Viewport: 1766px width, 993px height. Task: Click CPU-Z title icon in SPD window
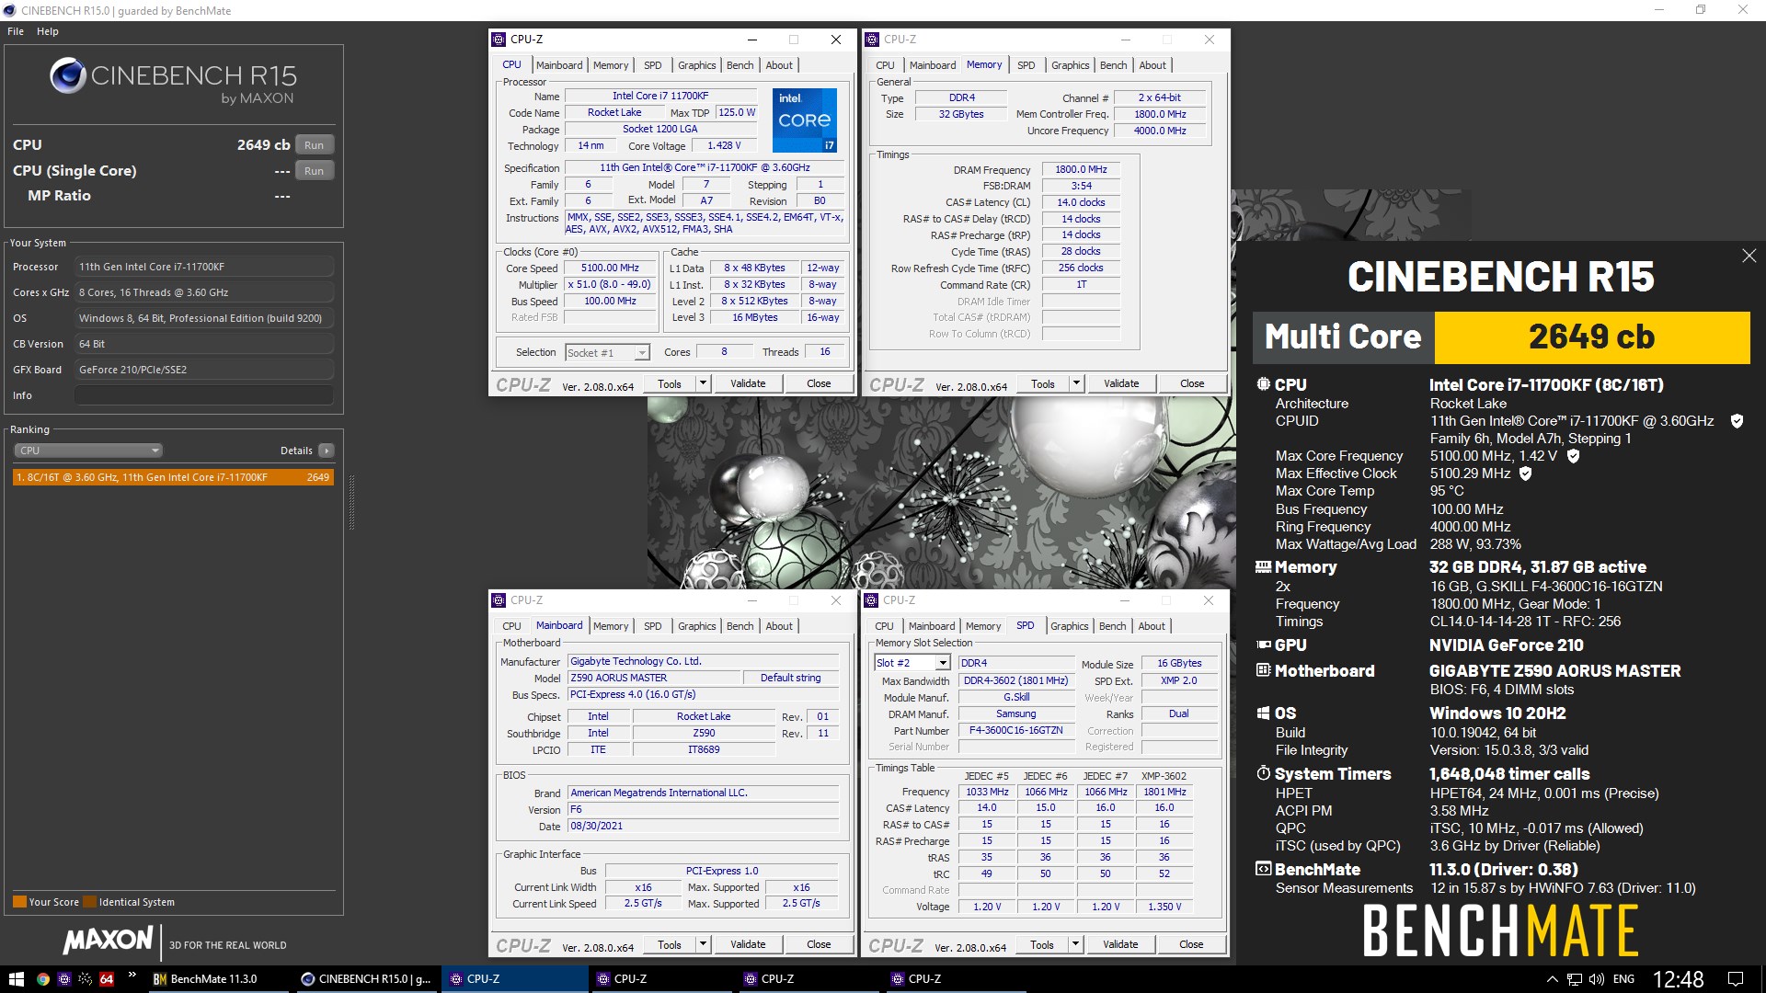coord(871,600)
